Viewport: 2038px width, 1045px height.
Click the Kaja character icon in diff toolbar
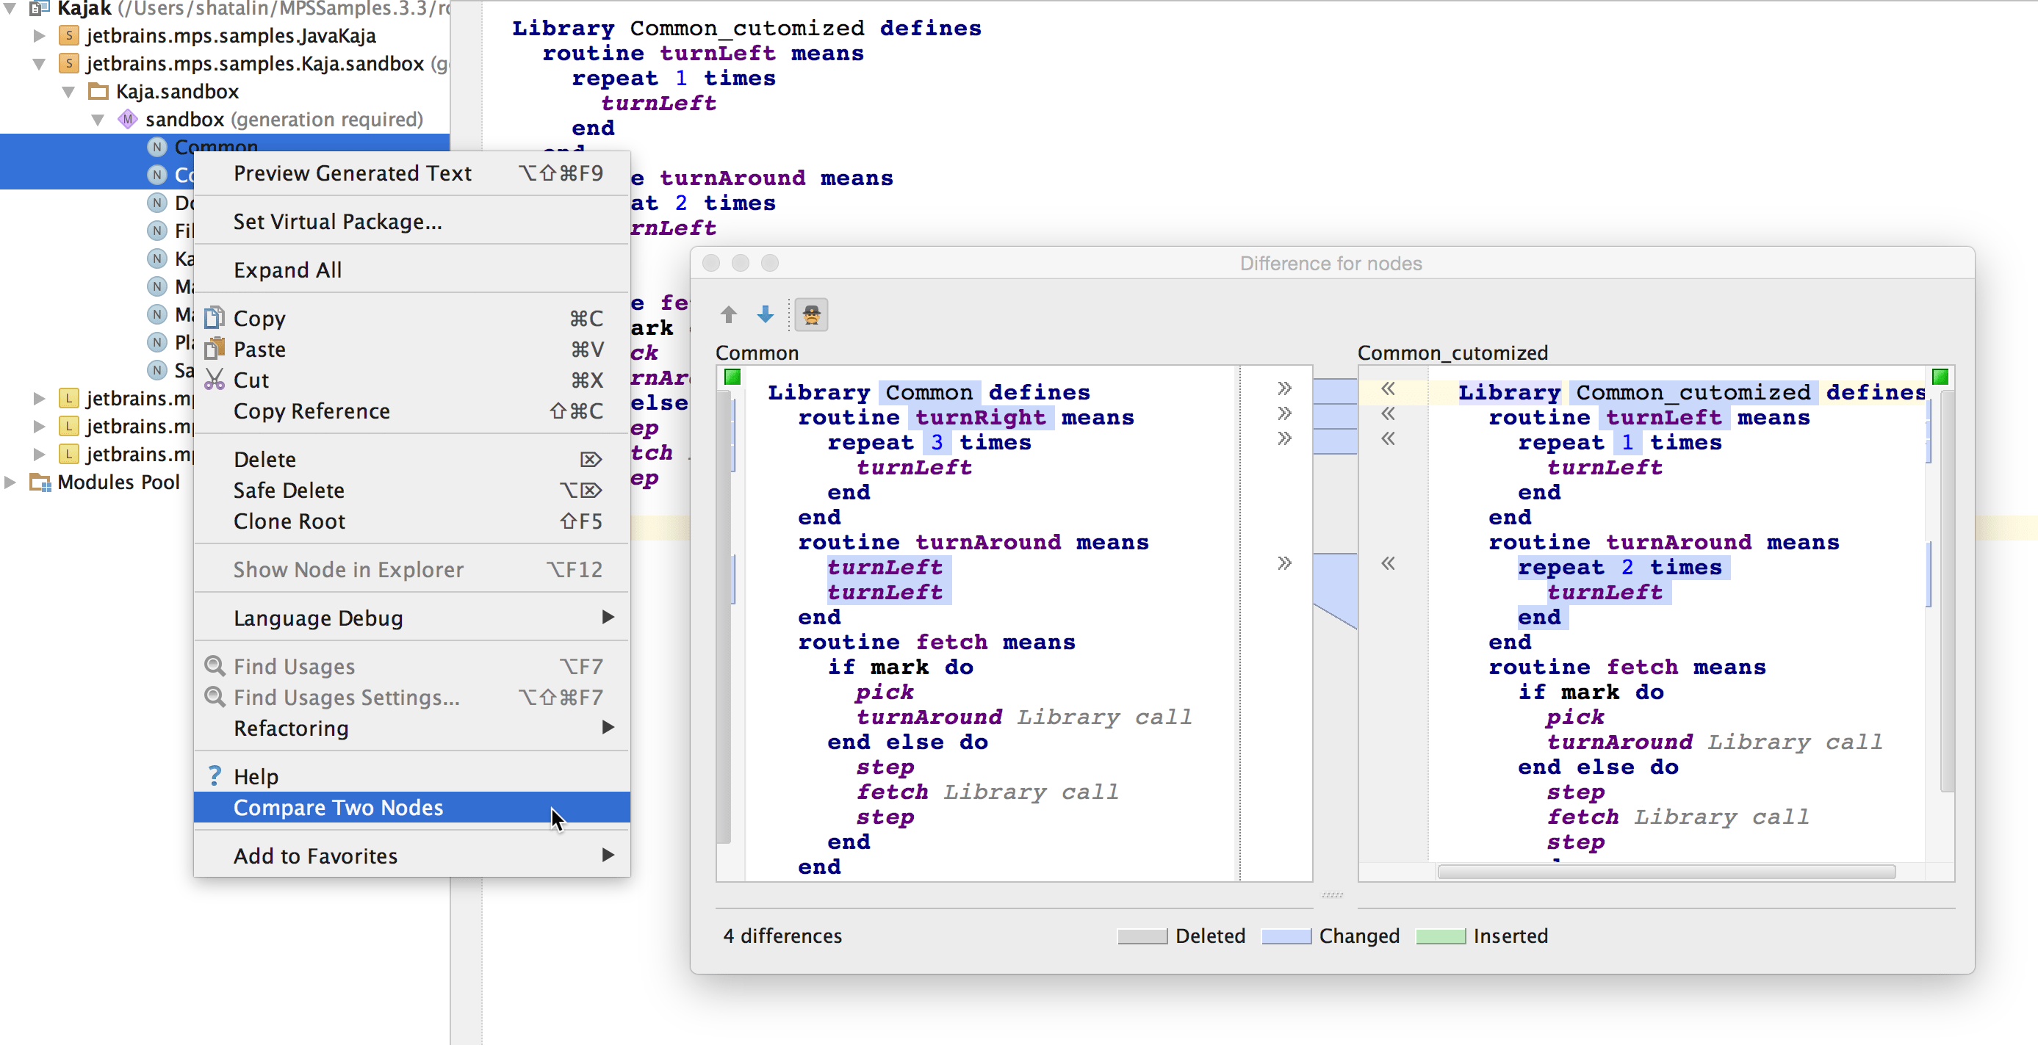tap(812, 314)
